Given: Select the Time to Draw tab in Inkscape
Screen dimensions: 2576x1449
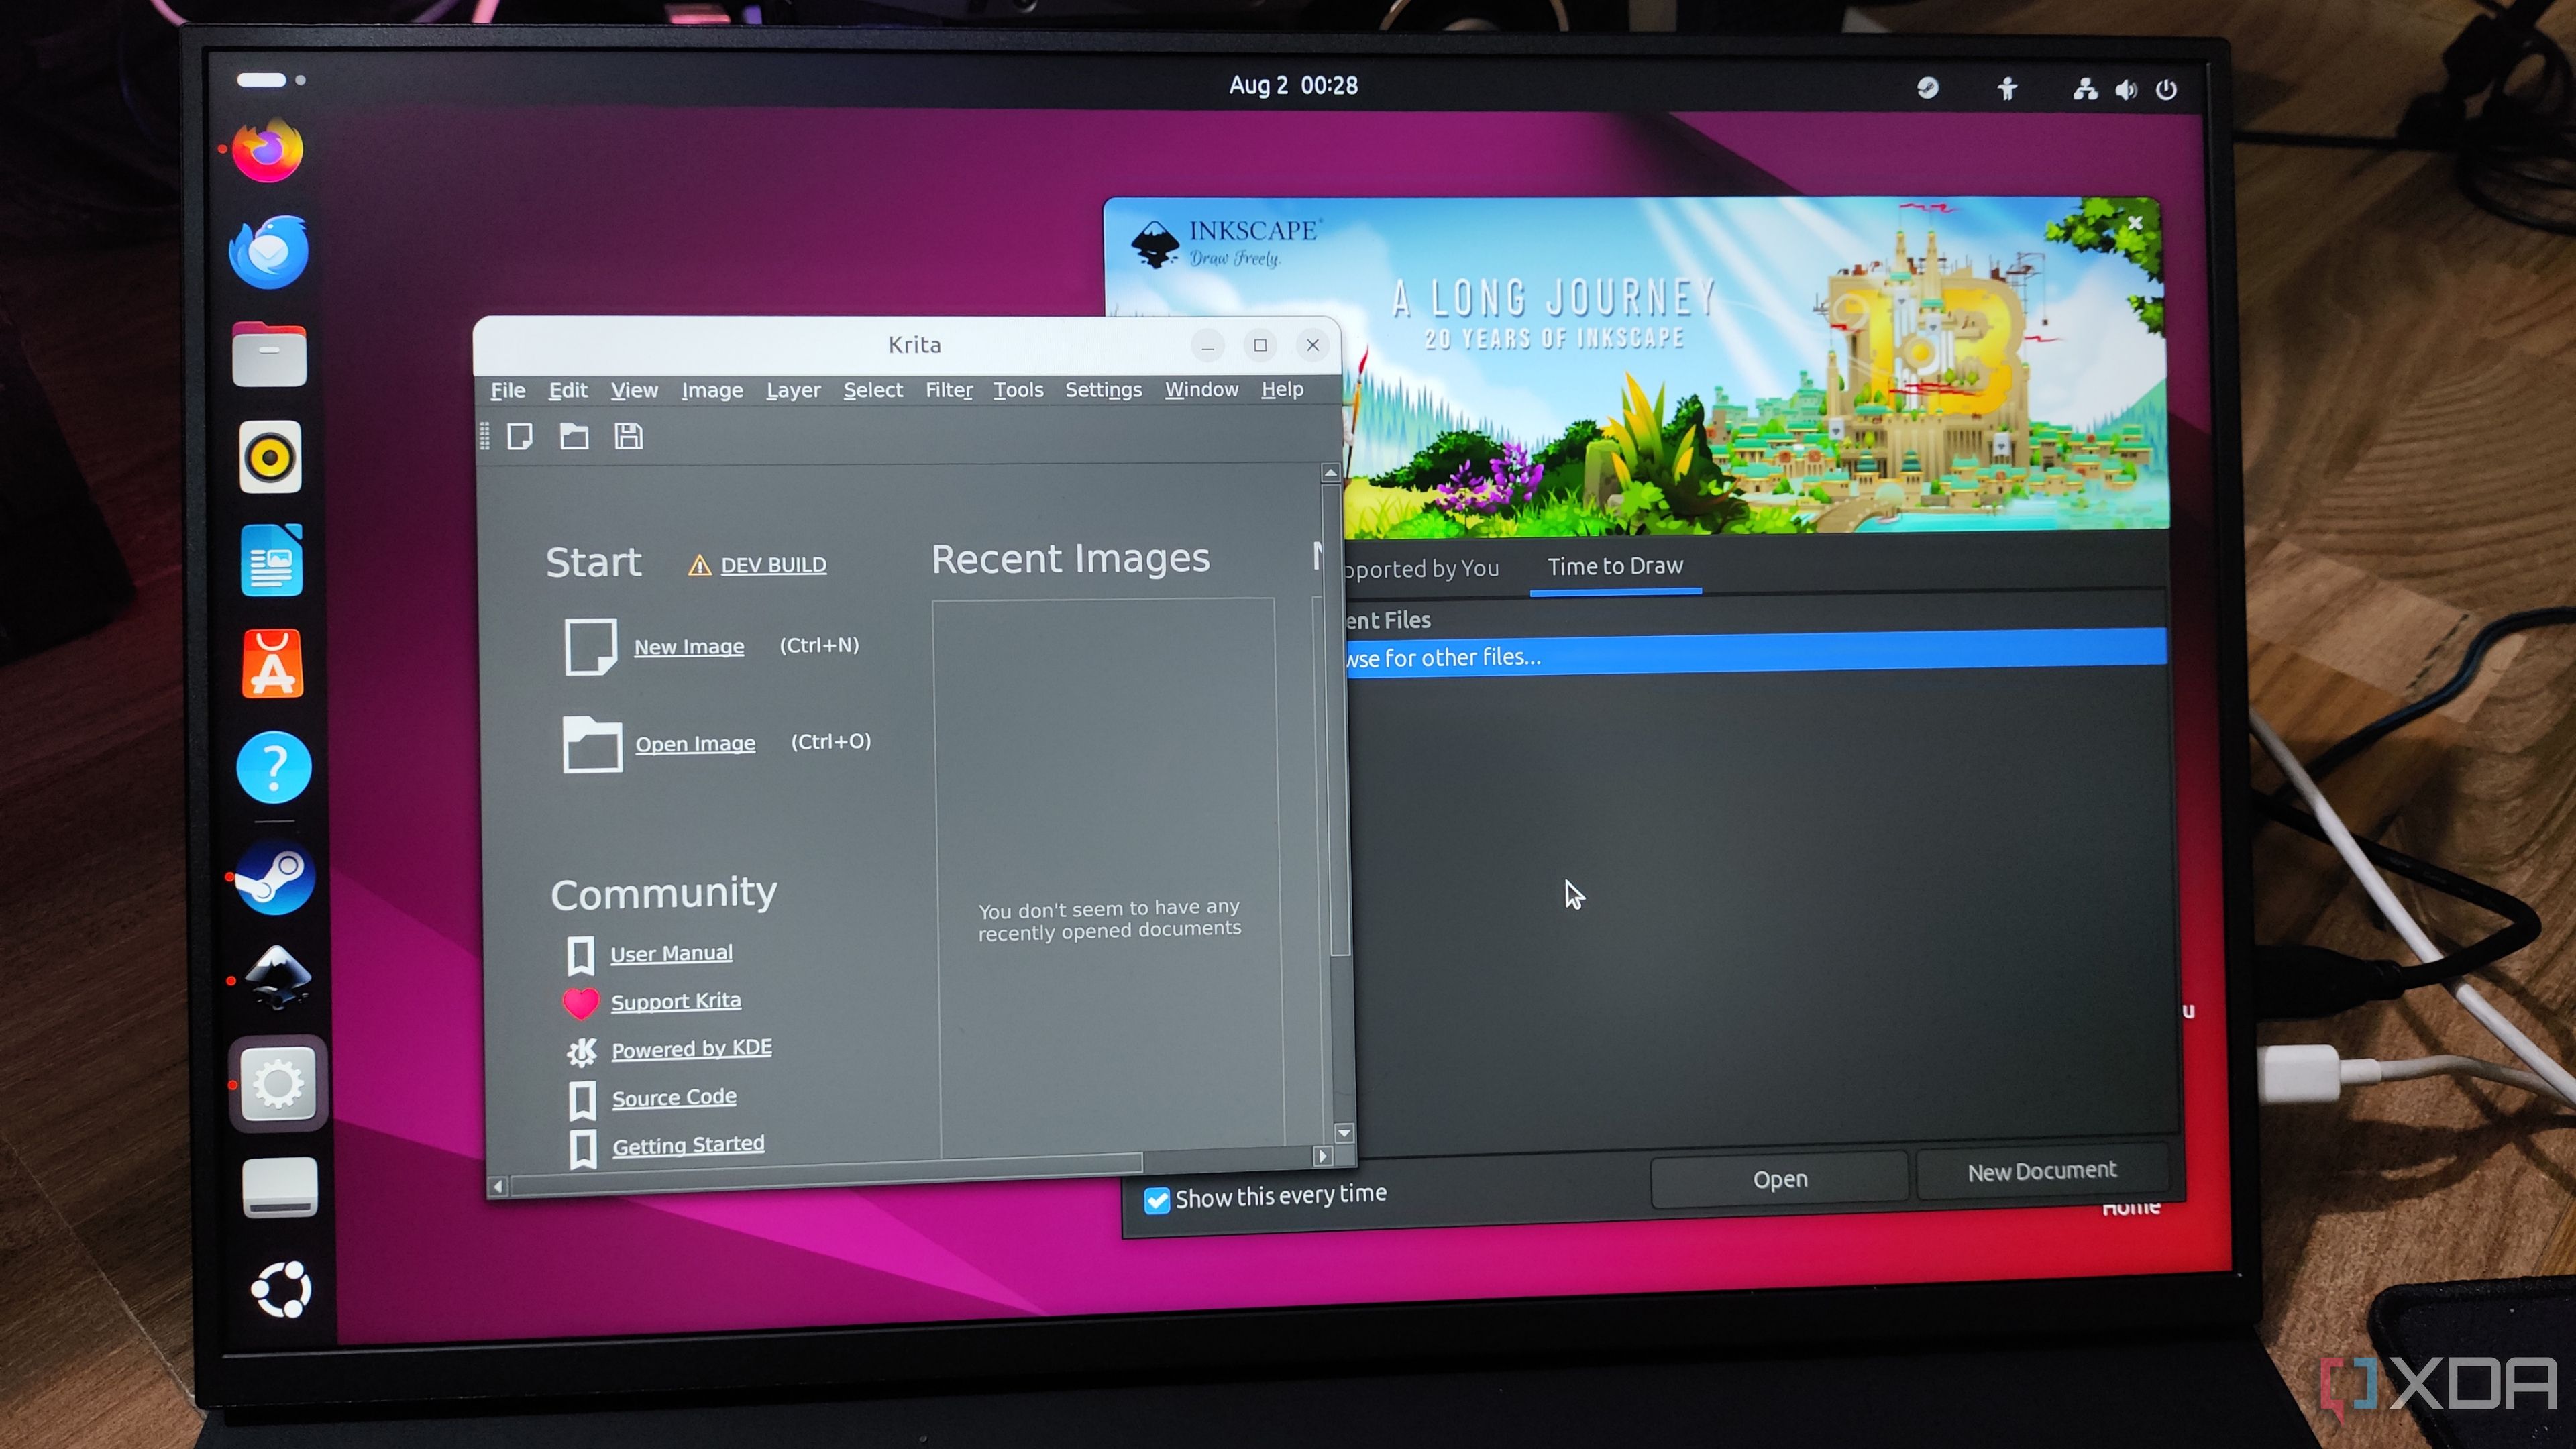Looking at the screenshot, I should pos(1613,564).
